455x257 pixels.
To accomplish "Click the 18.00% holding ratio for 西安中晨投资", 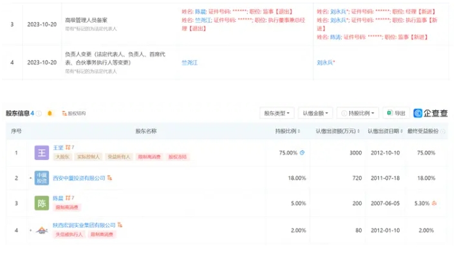I will [x=297, y=178].
